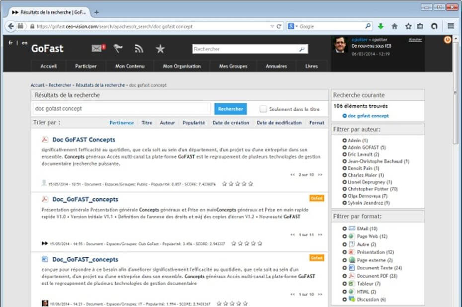Click the star favorites icon
Image resolution: width=462 pixels, height=307 pixels.
coord(160,49)
